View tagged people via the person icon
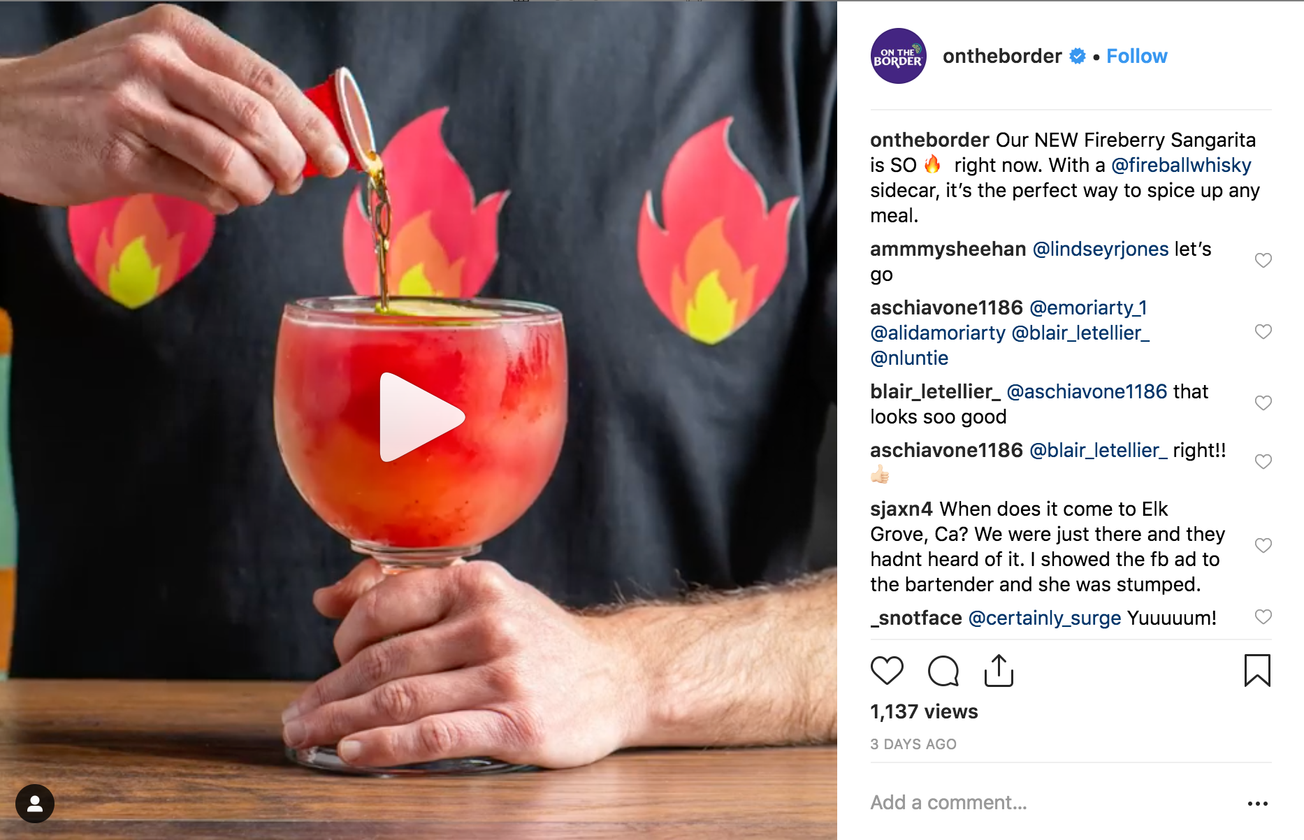This screenshot has height=840, width=1304. [x=35, y=804]
